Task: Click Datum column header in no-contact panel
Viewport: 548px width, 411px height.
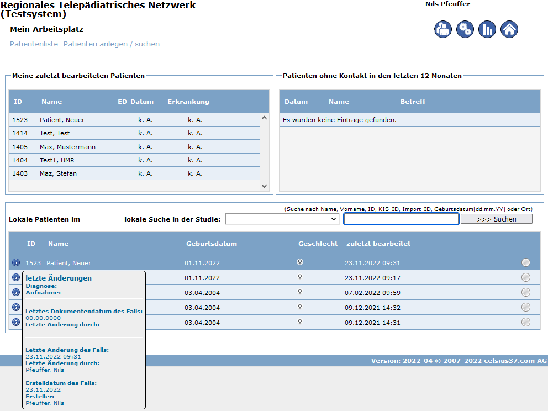Action: (296, 102)
